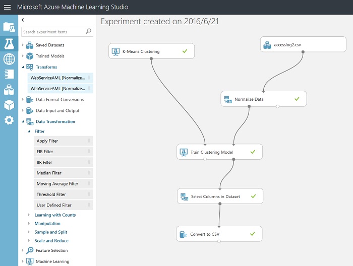
Task: Select FIR Filter module
Action: (x=63, y=152)
